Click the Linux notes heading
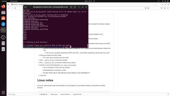 click(45, 80)
